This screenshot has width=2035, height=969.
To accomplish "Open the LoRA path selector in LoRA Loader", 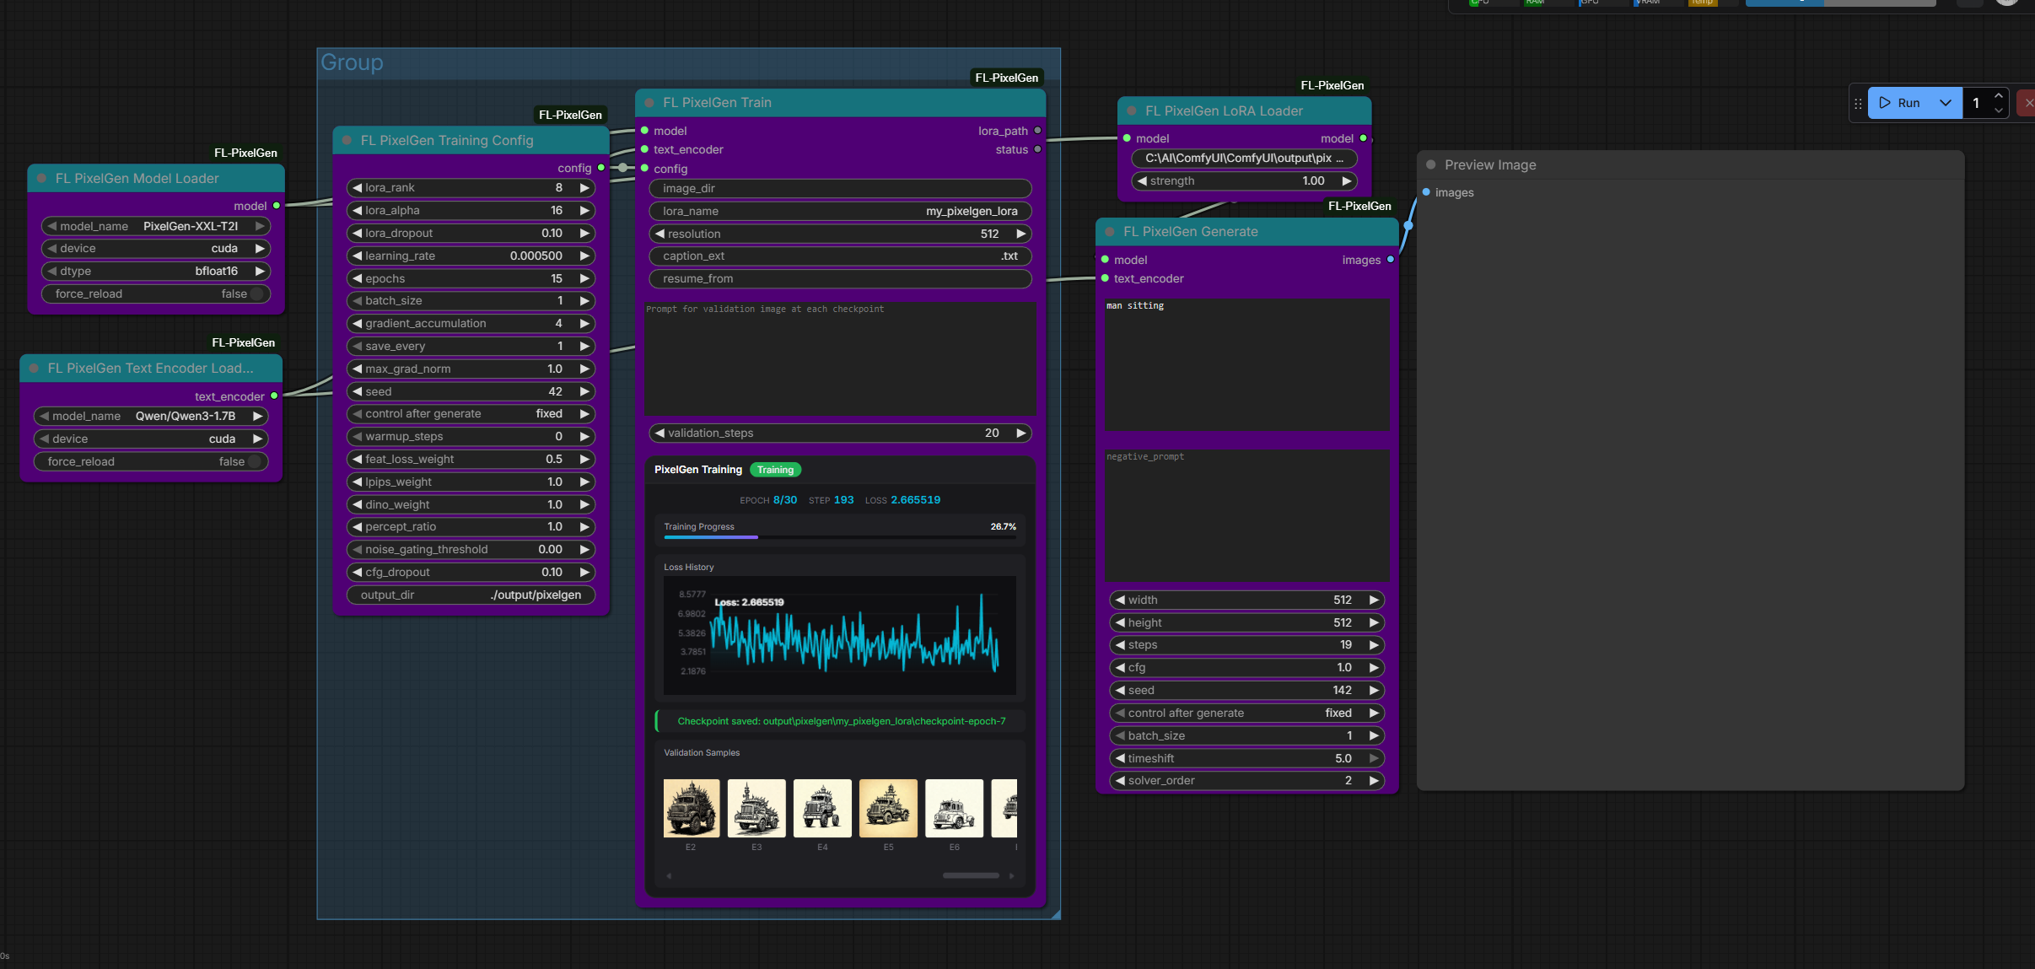I will (1244, 159).
